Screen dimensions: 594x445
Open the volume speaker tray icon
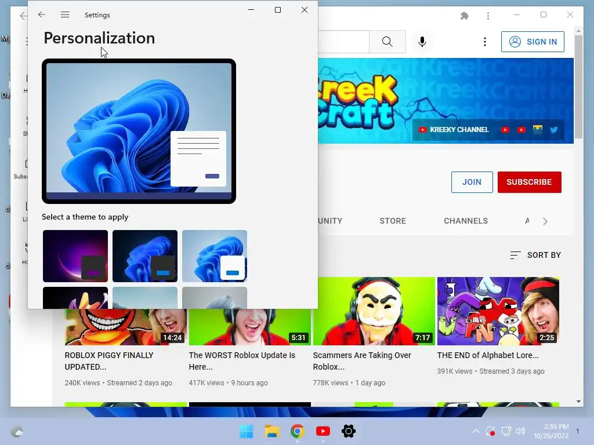(x=520, y=431)
